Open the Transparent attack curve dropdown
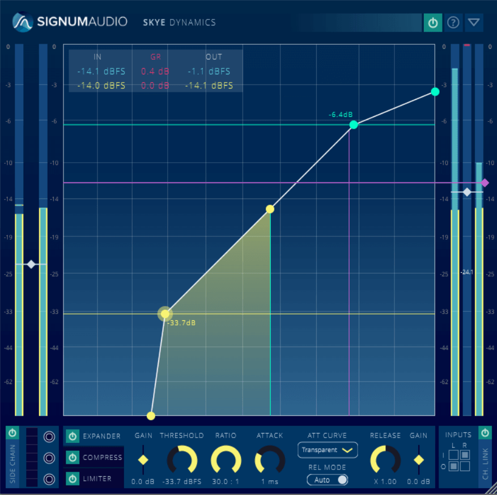 [327, 450]
